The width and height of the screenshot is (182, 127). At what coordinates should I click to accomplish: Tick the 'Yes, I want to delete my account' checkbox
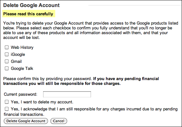pyautogui.click(x=7, y=102)
